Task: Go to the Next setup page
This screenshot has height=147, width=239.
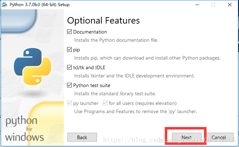Action: point(187,137)
